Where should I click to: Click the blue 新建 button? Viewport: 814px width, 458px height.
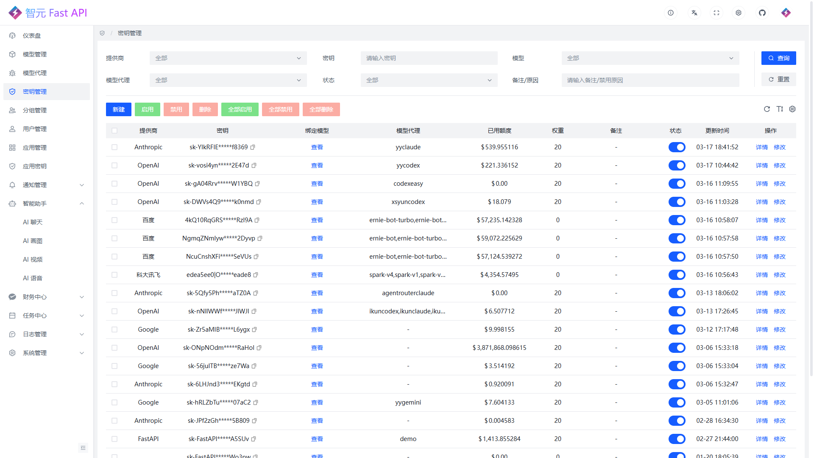[118, 109]
